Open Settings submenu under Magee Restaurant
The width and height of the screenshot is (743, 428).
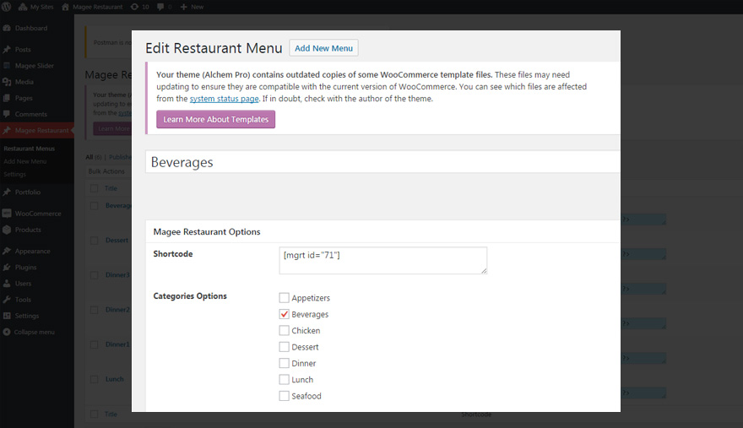14,174
